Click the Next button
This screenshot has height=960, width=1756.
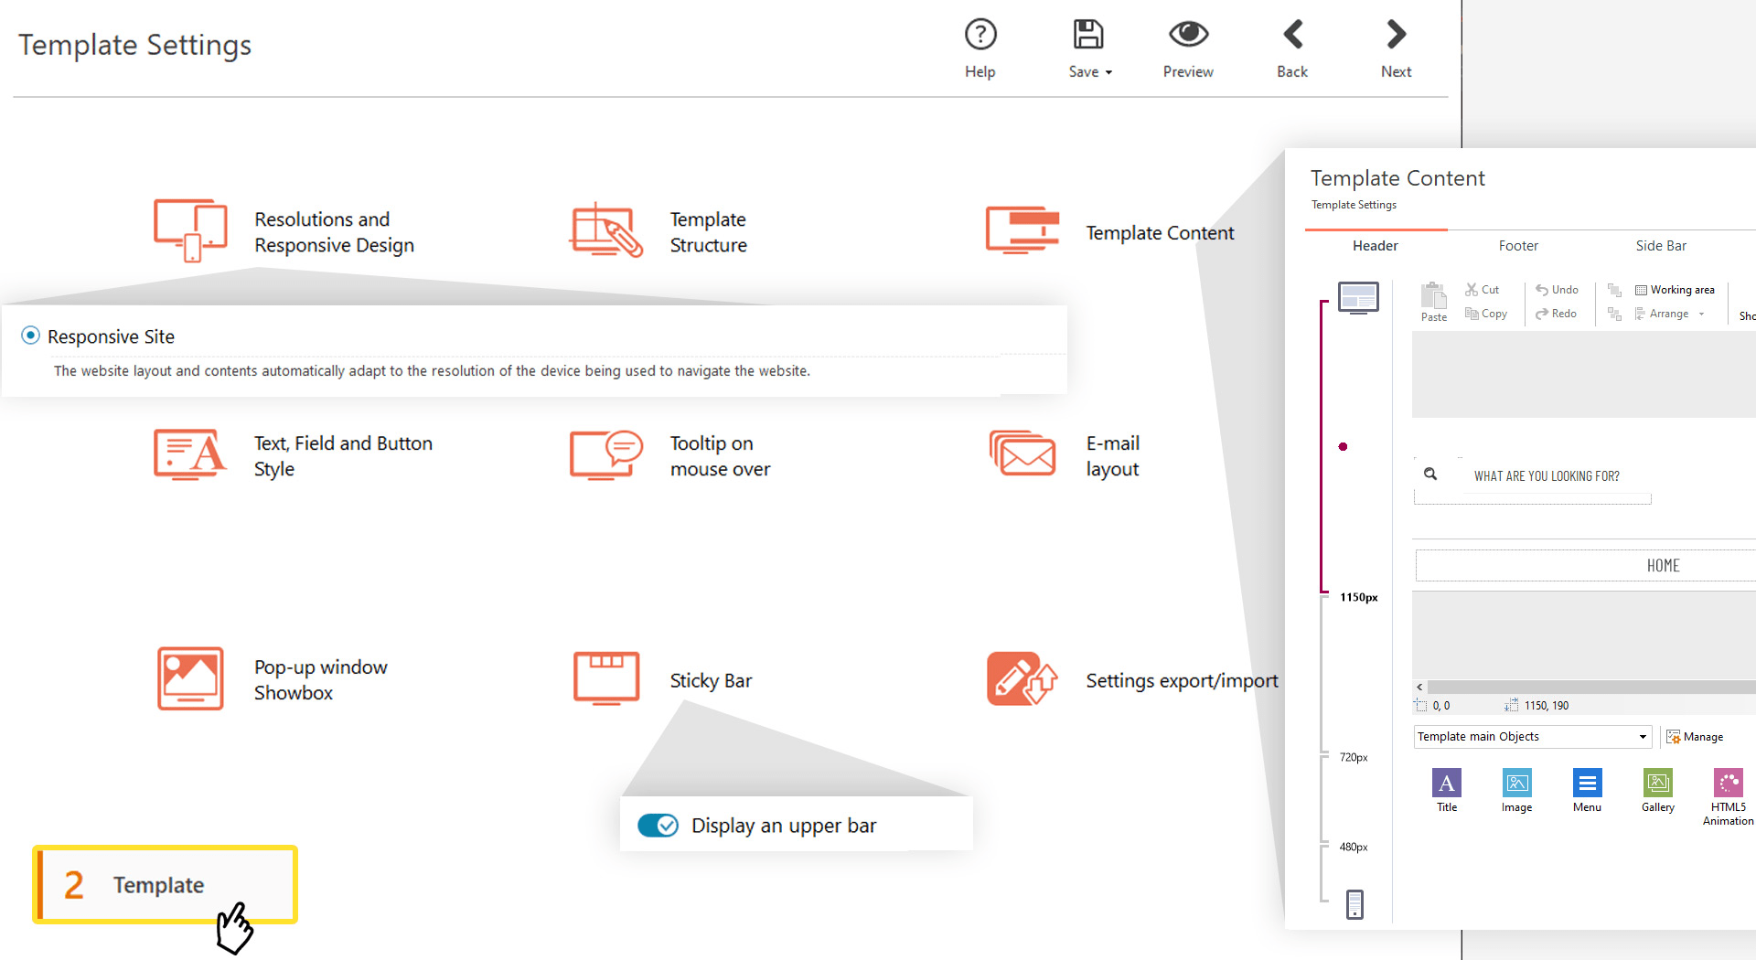[x=1396, y=46]
